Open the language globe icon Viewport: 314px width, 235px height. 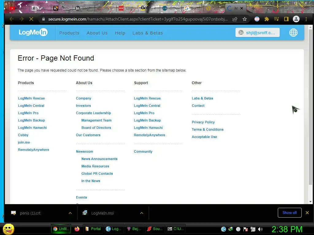pyautogui.click(x=293, y=32)
